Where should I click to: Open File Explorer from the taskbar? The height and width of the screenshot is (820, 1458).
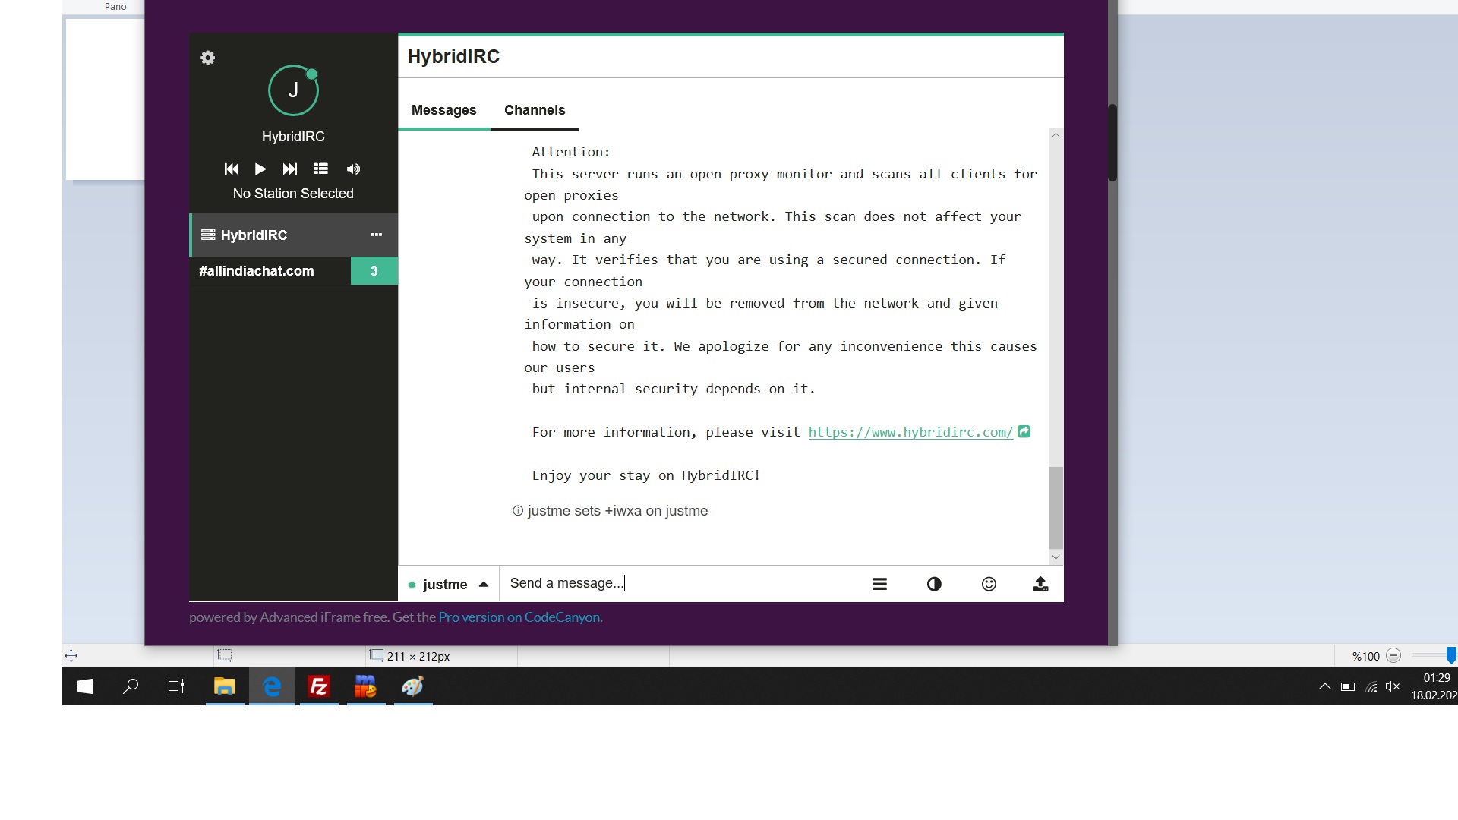[x=224, y=686]
